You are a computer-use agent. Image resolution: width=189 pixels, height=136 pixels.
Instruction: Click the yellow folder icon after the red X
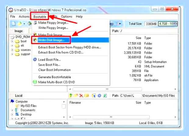(x=87, y=96)
